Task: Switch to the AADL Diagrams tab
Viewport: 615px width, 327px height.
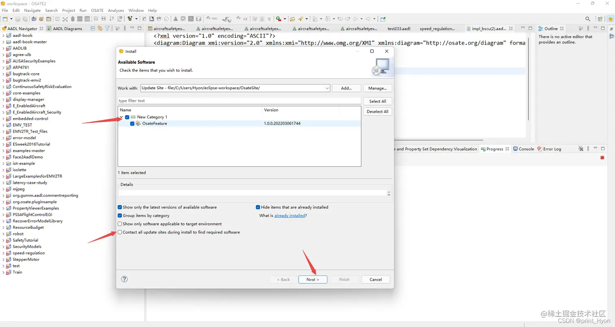Action: pos(65,28)
